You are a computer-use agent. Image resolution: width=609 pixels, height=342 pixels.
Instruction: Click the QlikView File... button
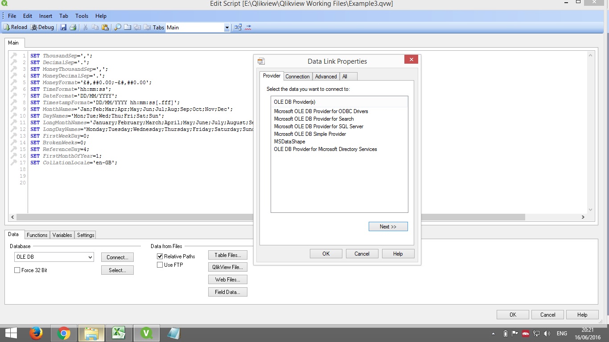pos(228,267)
